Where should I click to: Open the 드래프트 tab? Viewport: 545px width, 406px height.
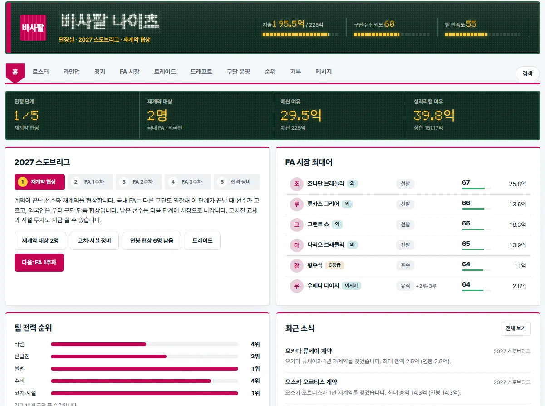pos(201,72)
